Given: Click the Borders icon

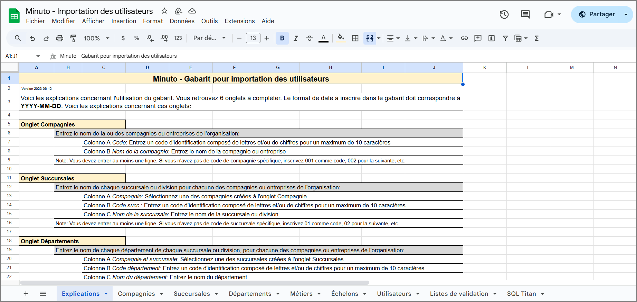Looking at the screenshot, I should point(355,38).
